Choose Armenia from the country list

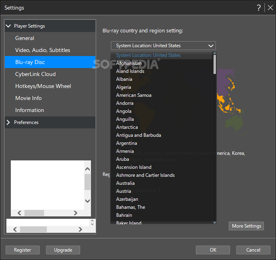161,151
